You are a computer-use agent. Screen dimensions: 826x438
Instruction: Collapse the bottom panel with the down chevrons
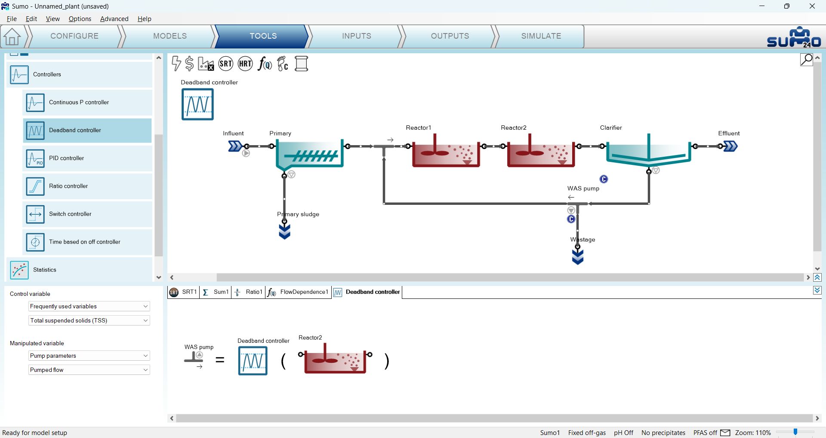(817, 291)
